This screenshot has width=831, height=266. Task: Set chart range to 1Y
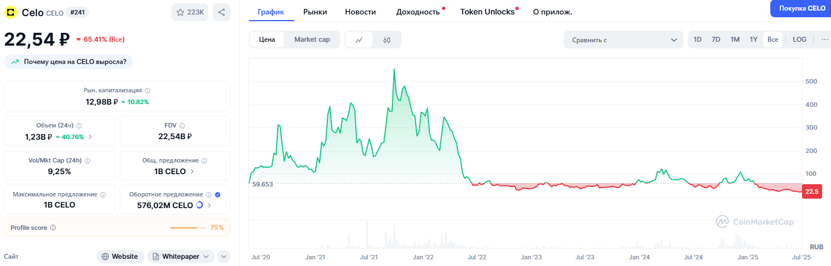(x=754, y=40)
